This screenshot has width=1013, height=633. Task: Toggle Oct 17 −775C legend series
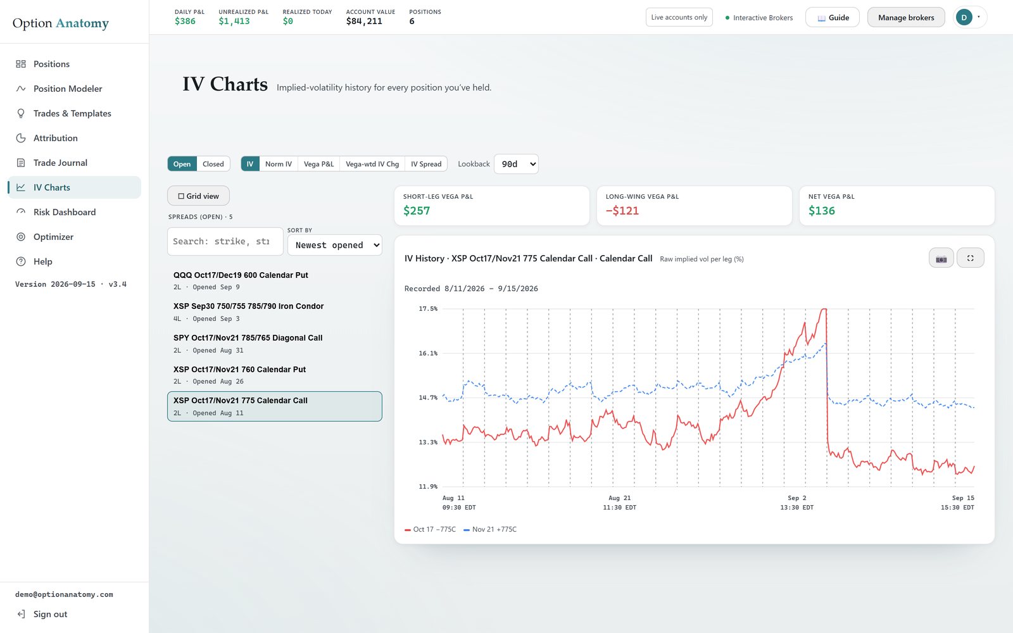pyautogui.click(x=431, y=529)
